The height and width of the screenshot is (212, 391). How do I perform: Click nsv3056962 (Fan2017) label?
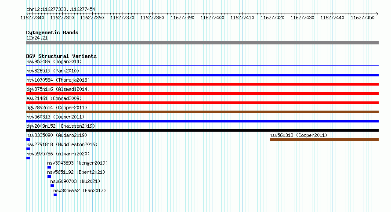80,190
